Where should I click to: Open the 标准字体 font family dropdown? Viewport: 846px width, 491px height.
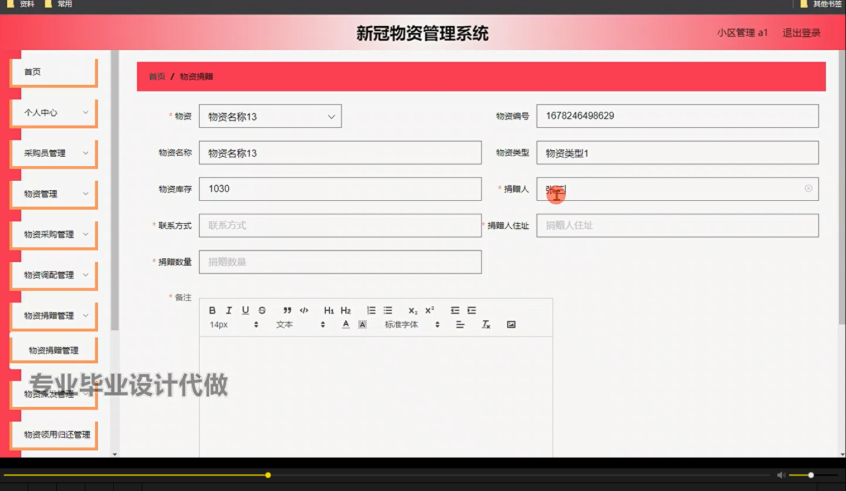pos(407,324)
